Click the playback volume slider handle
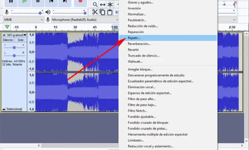Viewport: 249px width, 150px height. [85, 13]
